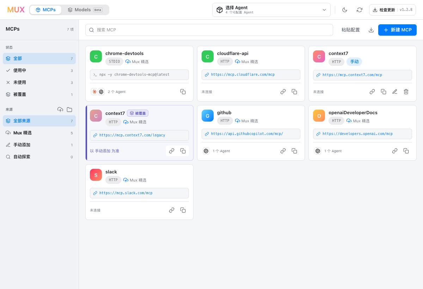
Task: Filter by 未使用 status
Action: coord(39,82)
